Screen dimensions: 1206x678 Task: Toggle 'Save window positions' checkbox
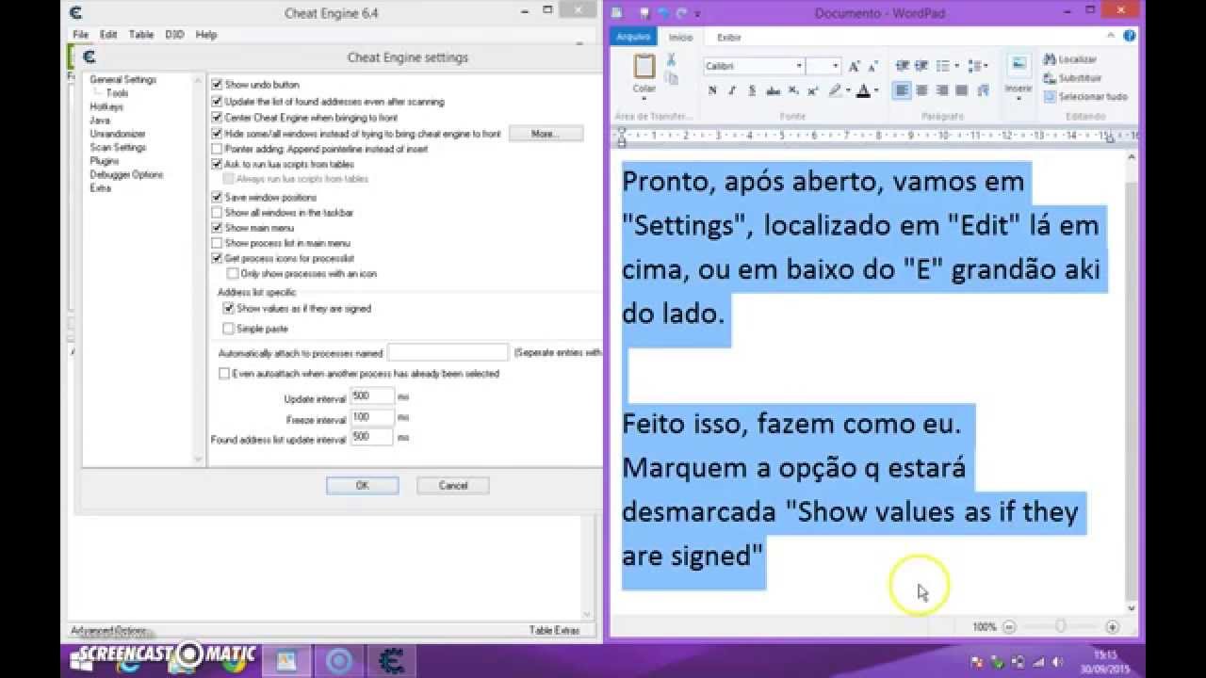click(x=217, y=198)
